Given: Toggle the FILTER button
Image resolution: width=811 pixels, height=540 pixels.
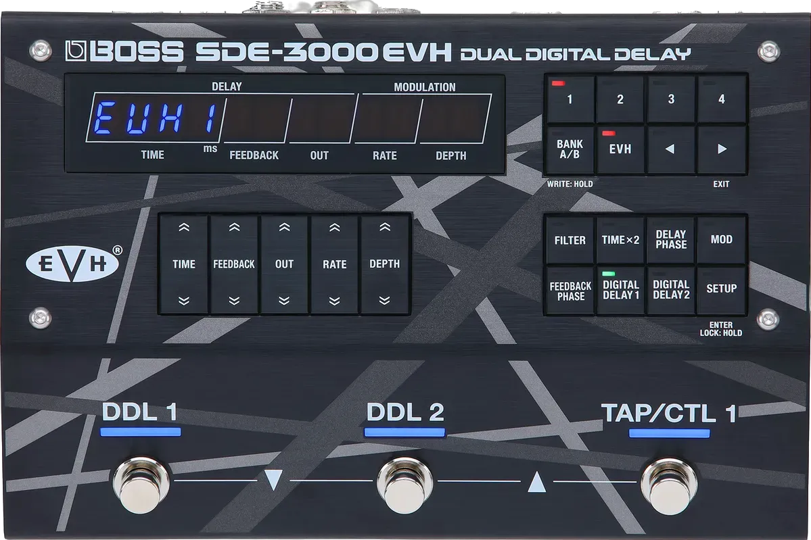Looking at the screenshot, I should 570,240.
